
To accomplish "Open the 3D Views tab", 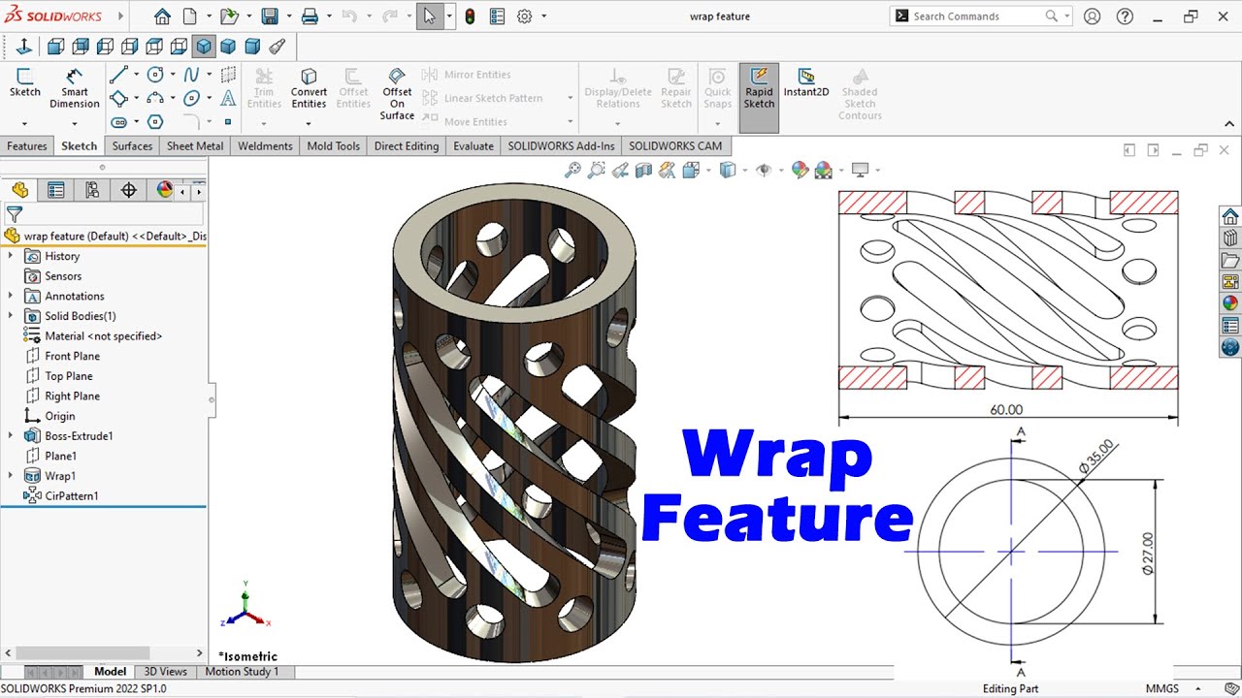I will point(165,672).
